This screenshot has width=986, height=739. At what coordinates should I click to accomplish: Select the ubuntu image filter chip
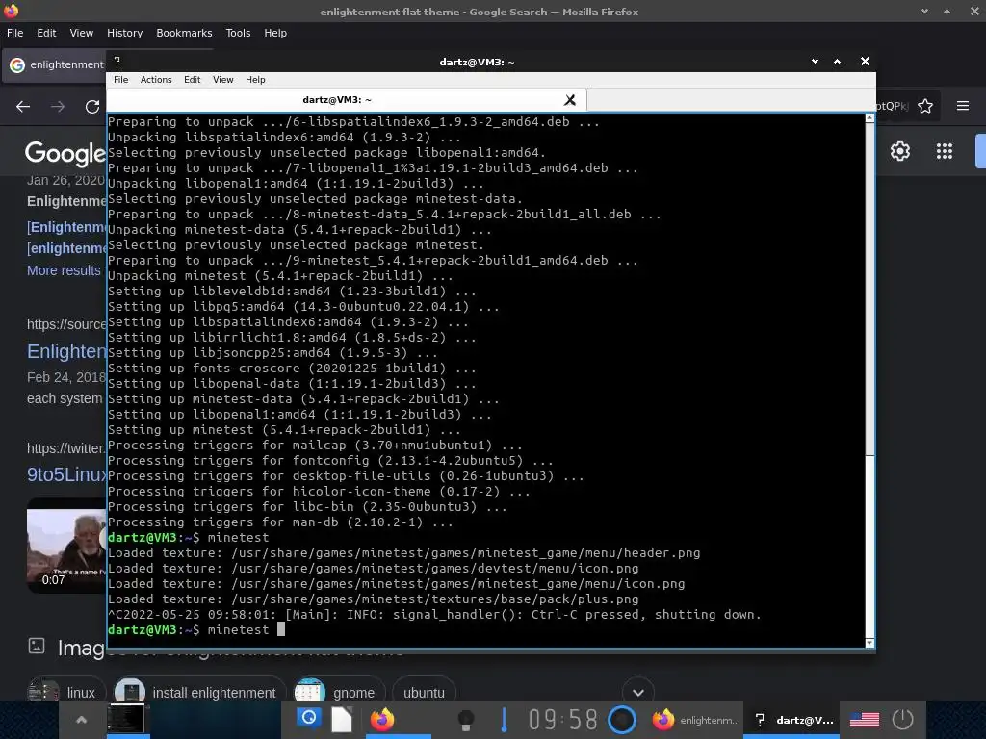pyautogui.click(x=424, y=693)
